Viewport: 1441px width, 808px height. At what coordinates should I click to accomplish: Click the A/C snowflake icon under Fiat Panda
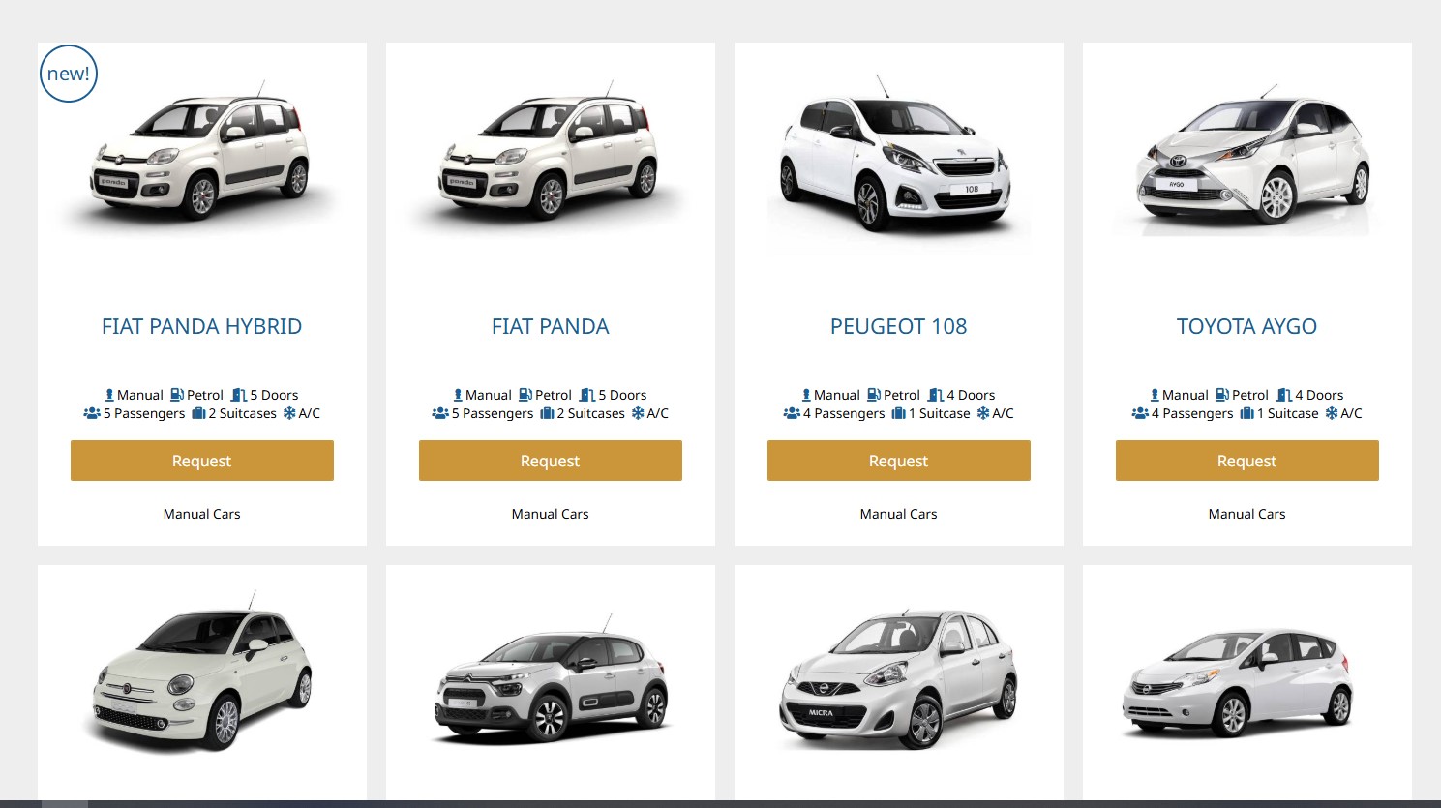[638, 413]
